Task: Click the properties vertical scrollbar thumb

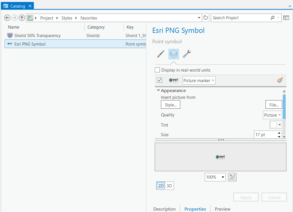Action: coord(284,106)
